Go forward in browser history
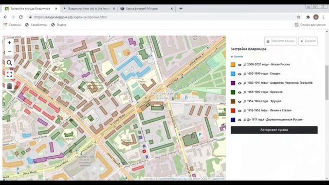 tap(13, 17)
